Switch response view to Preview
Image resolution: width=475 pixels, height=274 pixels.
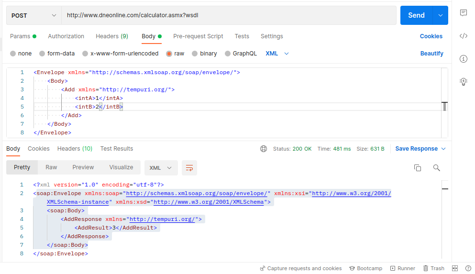tap(83, 167)
